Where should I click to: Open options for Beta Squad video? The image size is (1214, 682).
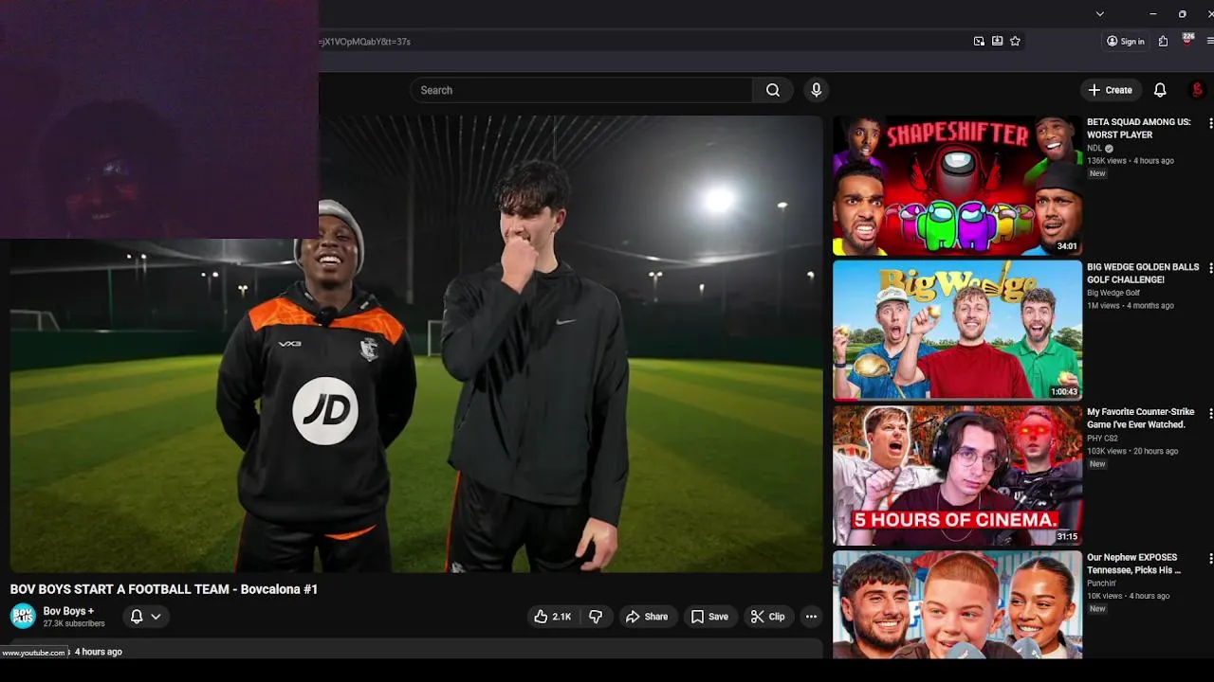point(1210,123)
